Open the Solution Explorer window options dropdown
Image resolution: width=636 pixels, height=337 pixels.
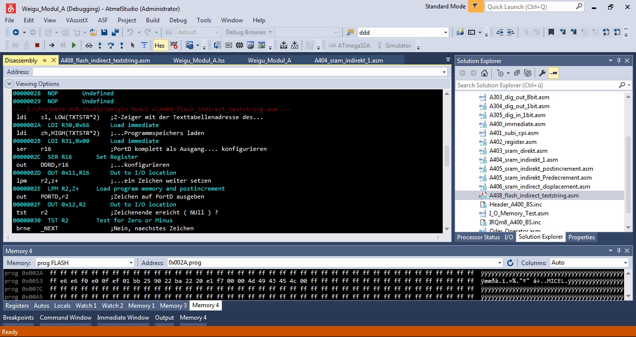pyautogui.click(x=611, y=61)
